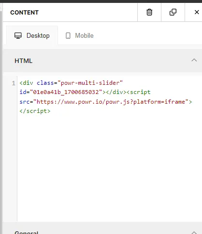Switch to the Mobile tab
This screenshot has height=234, width=202.
[80, 35]
